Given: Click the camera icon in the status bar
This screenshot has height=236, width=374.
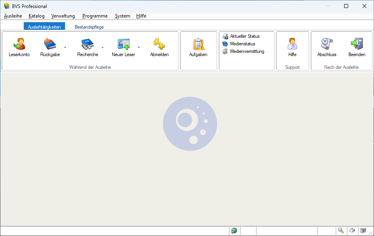Looking at the screenshot, I should [363, 231].
